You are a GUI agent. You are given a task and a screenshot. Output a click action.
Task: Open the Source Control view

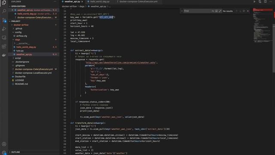[x=4, y=20]
